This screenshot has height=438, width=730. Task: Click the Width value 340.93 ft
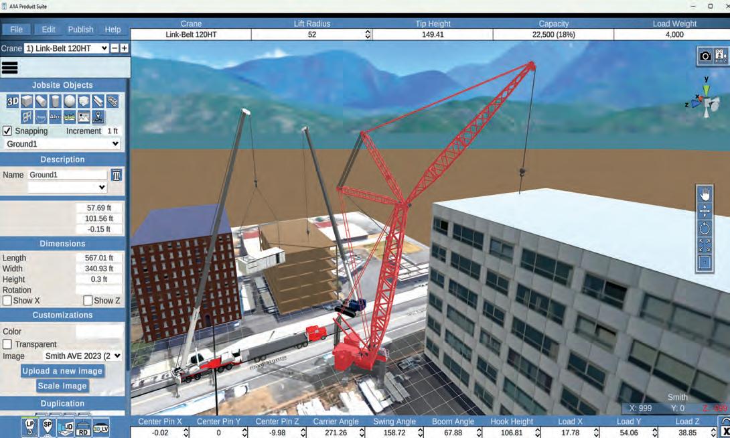(99, 269)
